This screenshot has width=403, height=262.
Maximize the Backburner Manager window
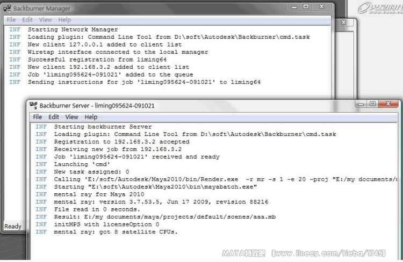tap(306, 7)
